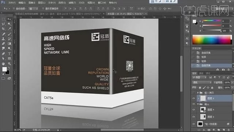The image size is (234, 132).
Task: Pick a color from the spectrum ramp
Action: point(212,39)
